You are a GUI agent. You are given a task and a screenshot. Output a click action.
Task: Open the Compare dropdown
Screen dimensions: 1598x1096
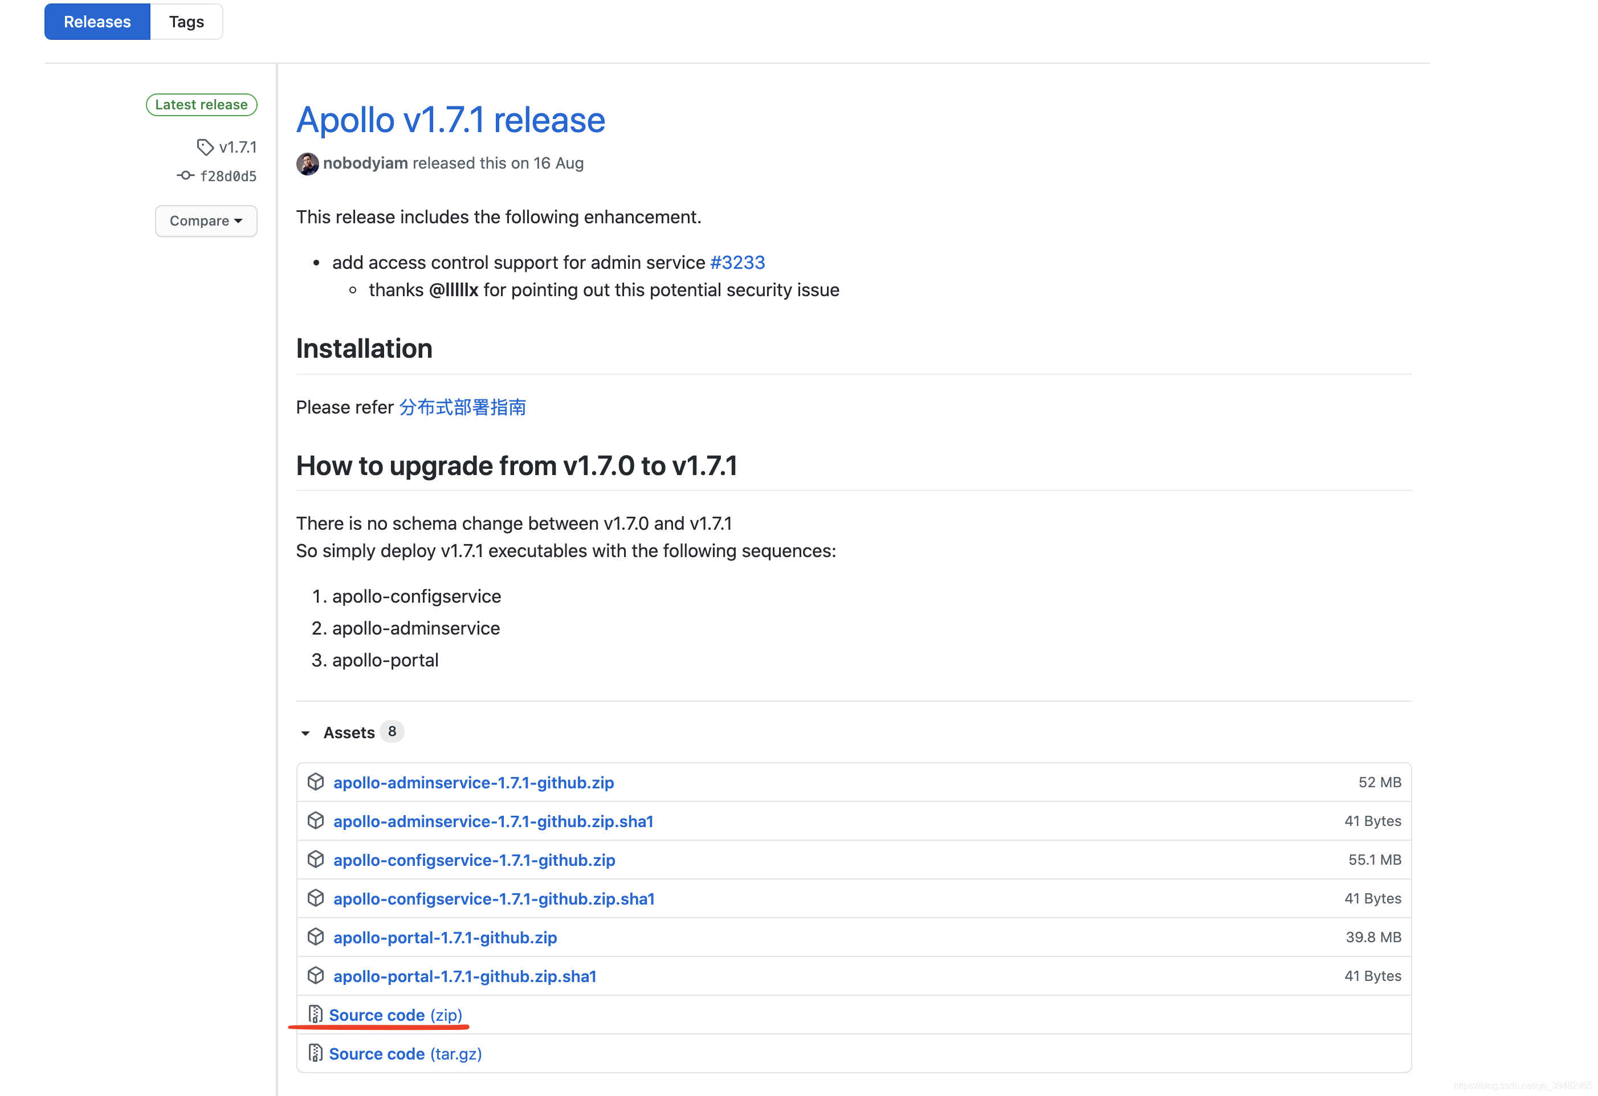(206, 220)
